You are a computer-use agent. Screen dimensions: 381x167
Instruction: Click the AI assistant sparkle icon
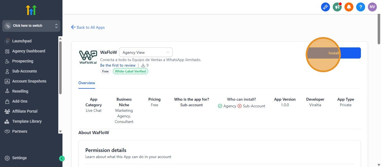[325, 7]
